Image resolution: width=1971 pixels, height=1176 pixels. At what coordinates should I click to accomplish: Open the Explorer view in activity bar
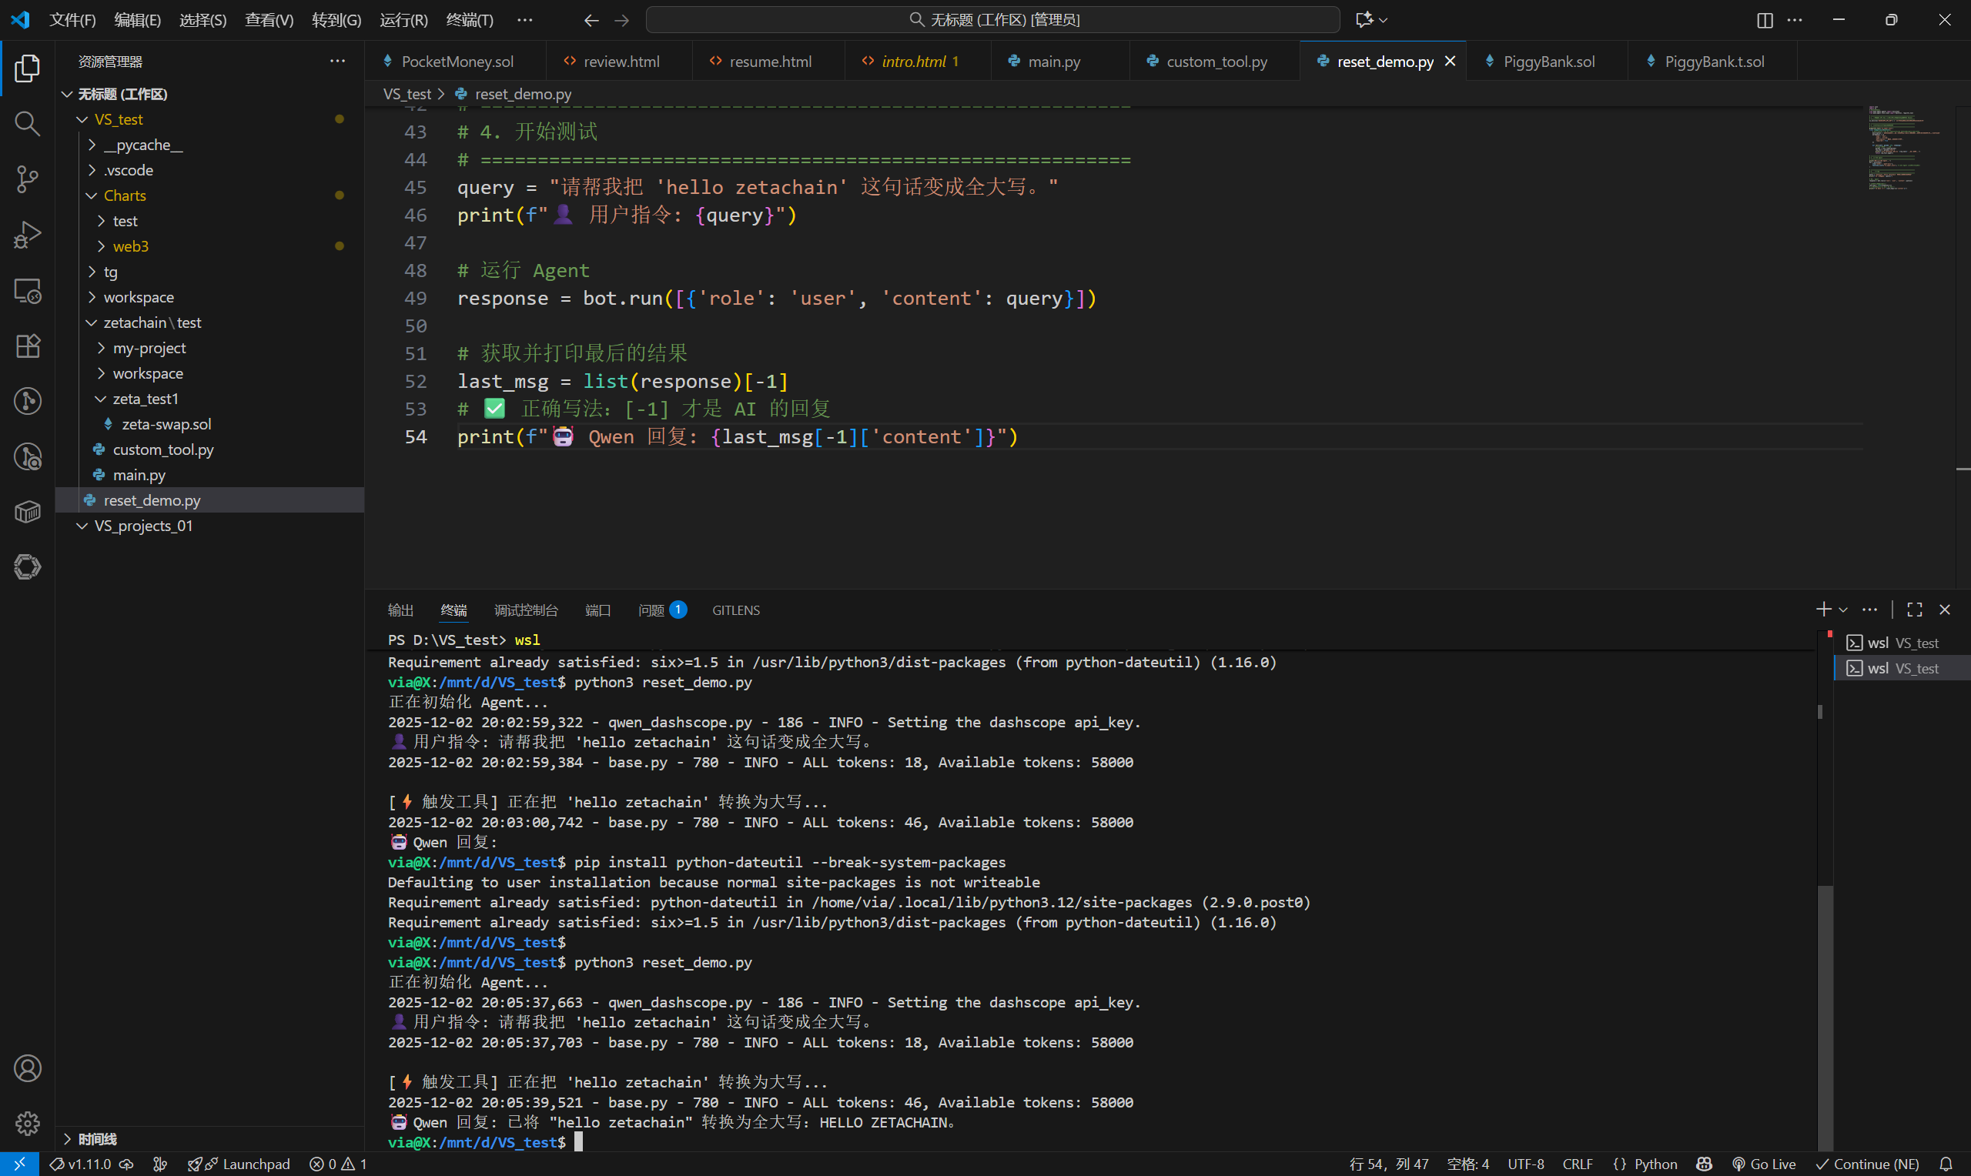(x=27, y=68)
